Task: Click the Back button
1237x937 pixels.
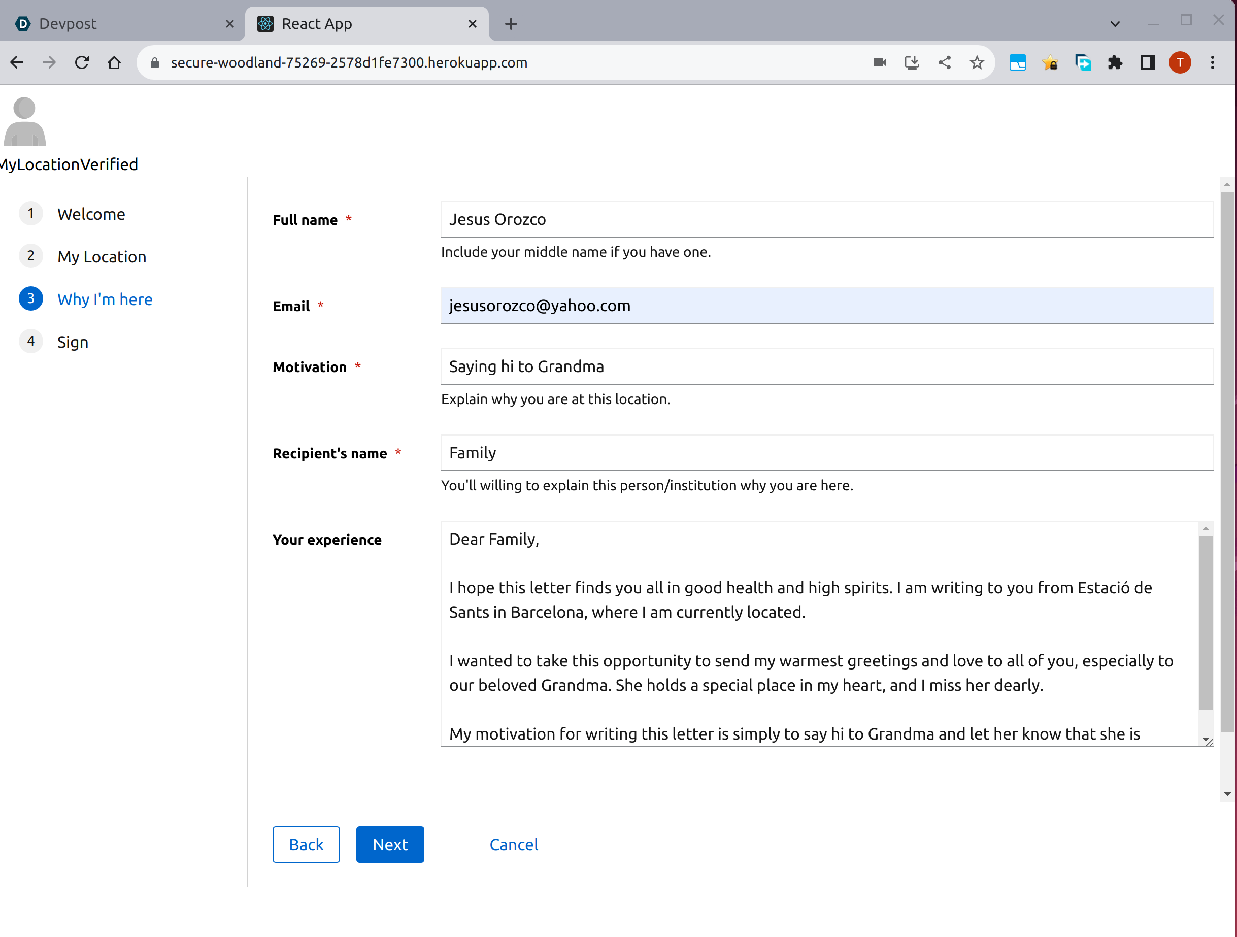Action: (306, 844)
